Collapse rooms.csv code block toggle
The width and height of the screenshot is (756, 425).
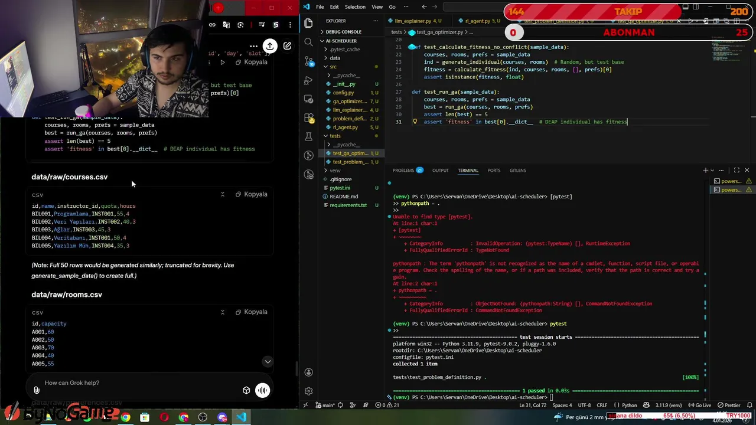[223, 312]
